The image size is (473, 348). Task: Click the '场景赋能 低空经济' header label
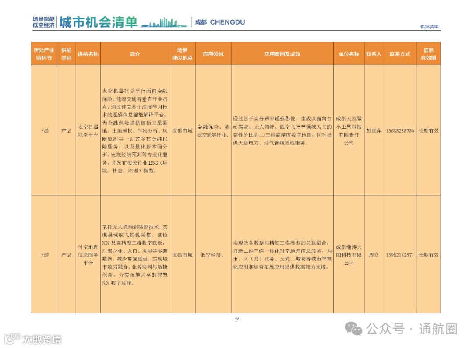pyautogui.click(x=43, y=22)
